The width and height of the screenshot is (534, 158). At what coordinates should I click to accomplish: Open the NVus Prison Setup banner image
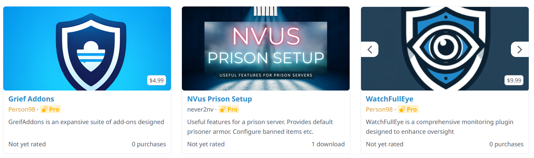point(266,48)
